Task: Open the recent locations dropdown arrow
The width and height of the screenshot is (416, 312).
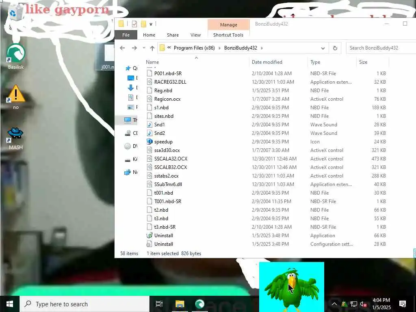Action: (144, 48)
